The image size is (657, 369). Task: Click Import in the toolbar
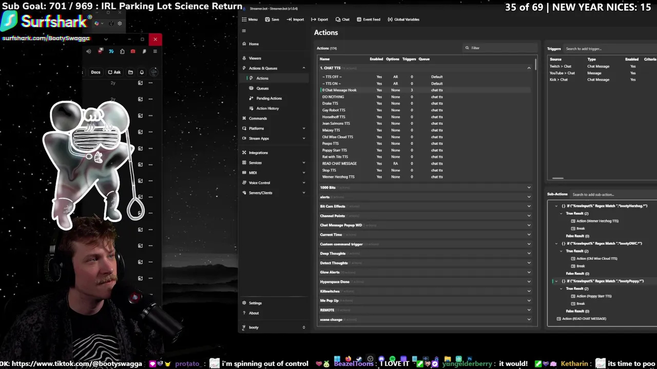pyautogui.click(x=295, y=19)
